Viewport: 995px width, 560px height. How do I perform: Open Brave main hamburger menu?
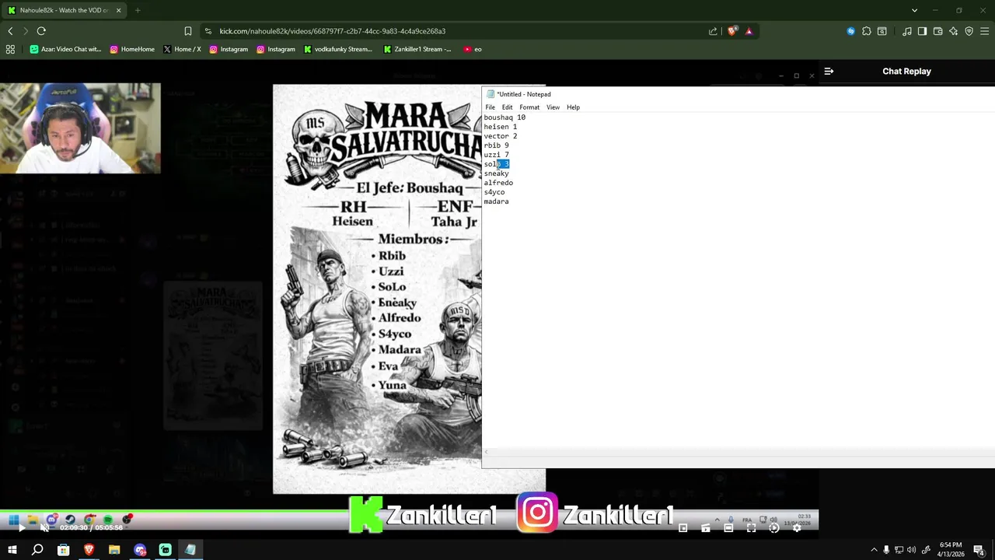pyautogui.click(x=985, y=31)
